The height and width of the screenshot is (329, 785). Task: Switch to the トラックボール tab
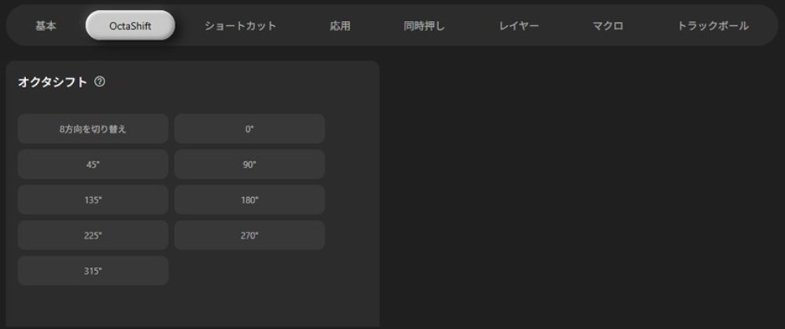tap(713, 26)
